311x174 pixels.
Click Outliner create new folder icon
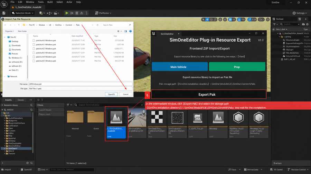click(x=303, y=24)
